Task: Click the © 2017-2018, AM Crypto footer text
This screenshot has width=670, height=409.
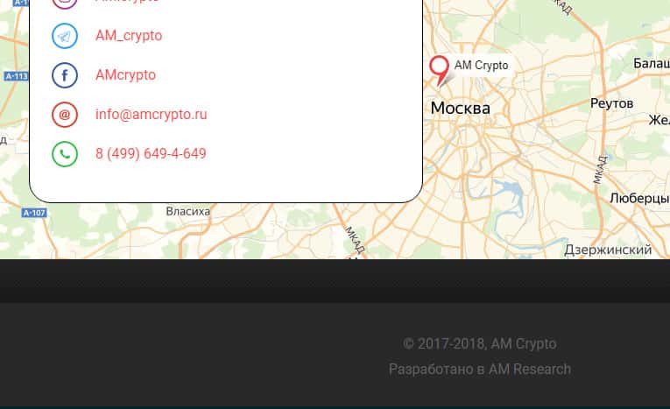Action: click(x=480, y=344)
